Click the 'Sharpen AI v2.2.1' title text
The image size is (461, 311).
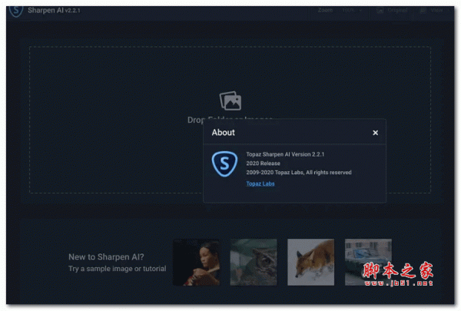tap(54, 10)
